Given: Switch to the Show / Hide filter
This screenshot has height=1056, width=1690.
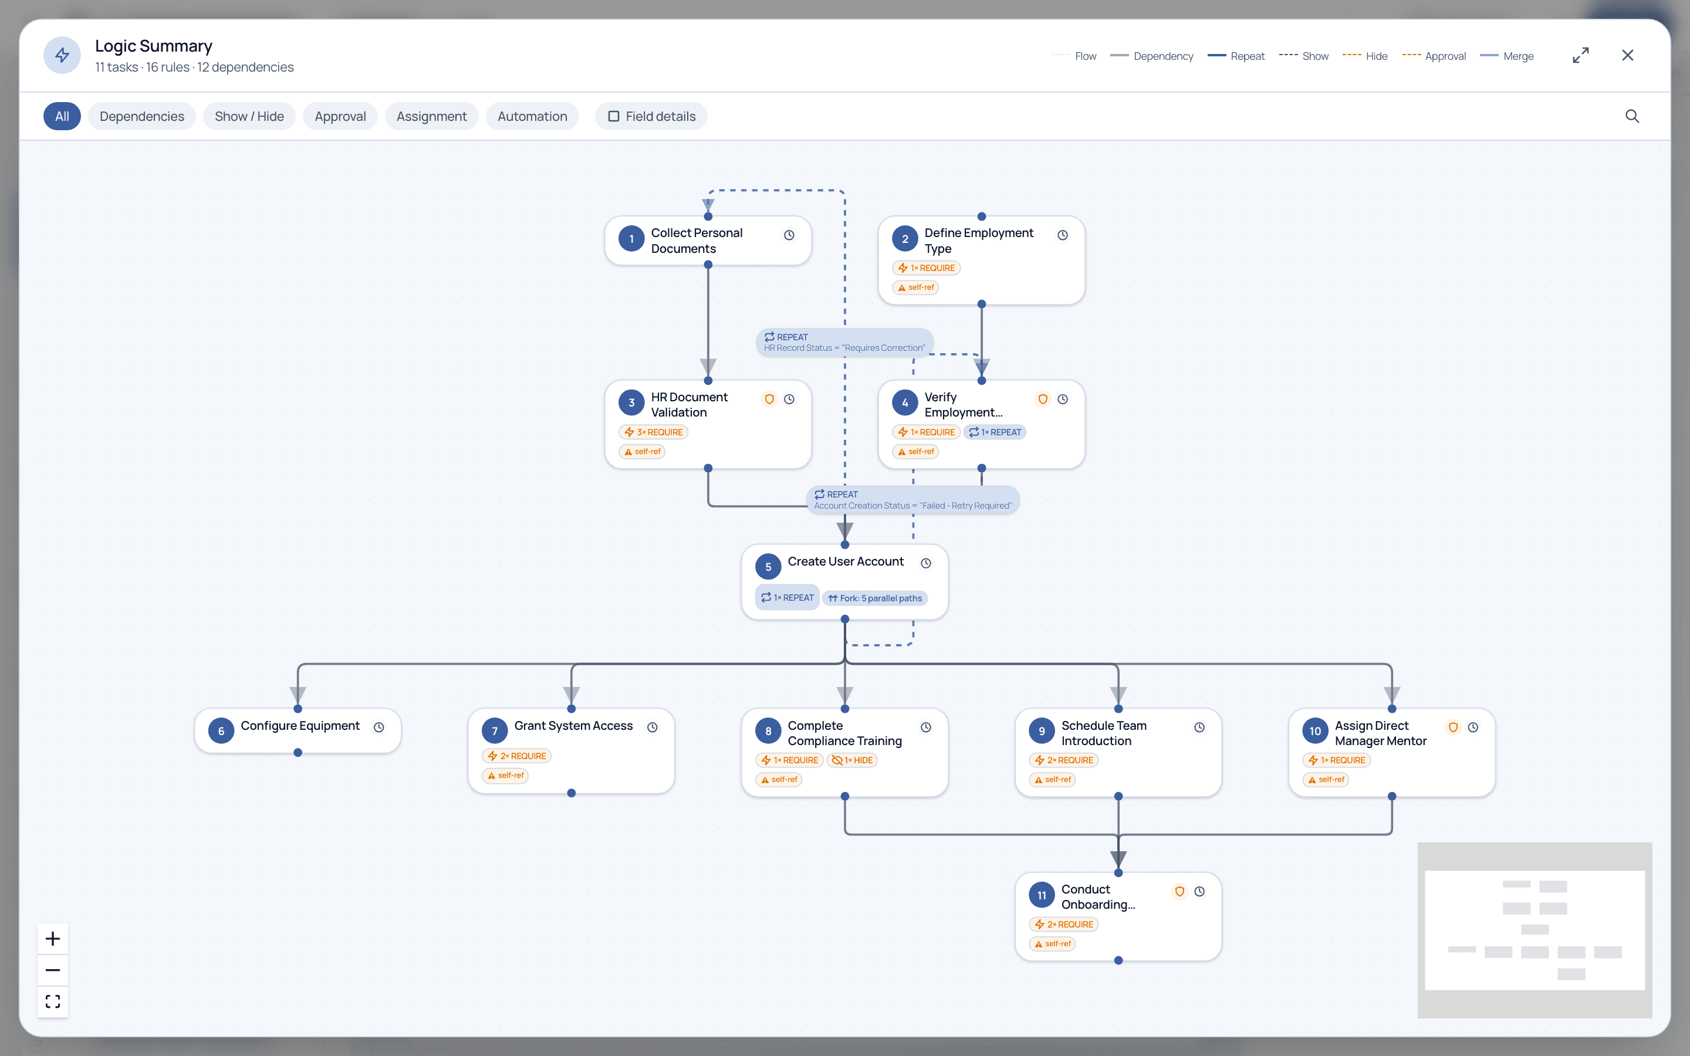Looking at the screenshot, I should click(249, 116).
